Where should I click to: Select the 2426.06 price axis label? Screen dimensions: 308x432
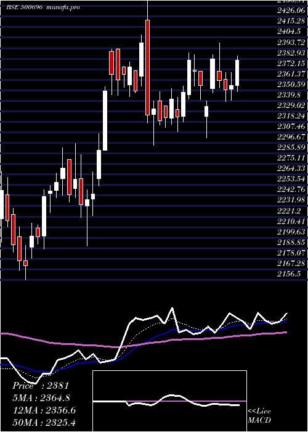tap(291, 10)
